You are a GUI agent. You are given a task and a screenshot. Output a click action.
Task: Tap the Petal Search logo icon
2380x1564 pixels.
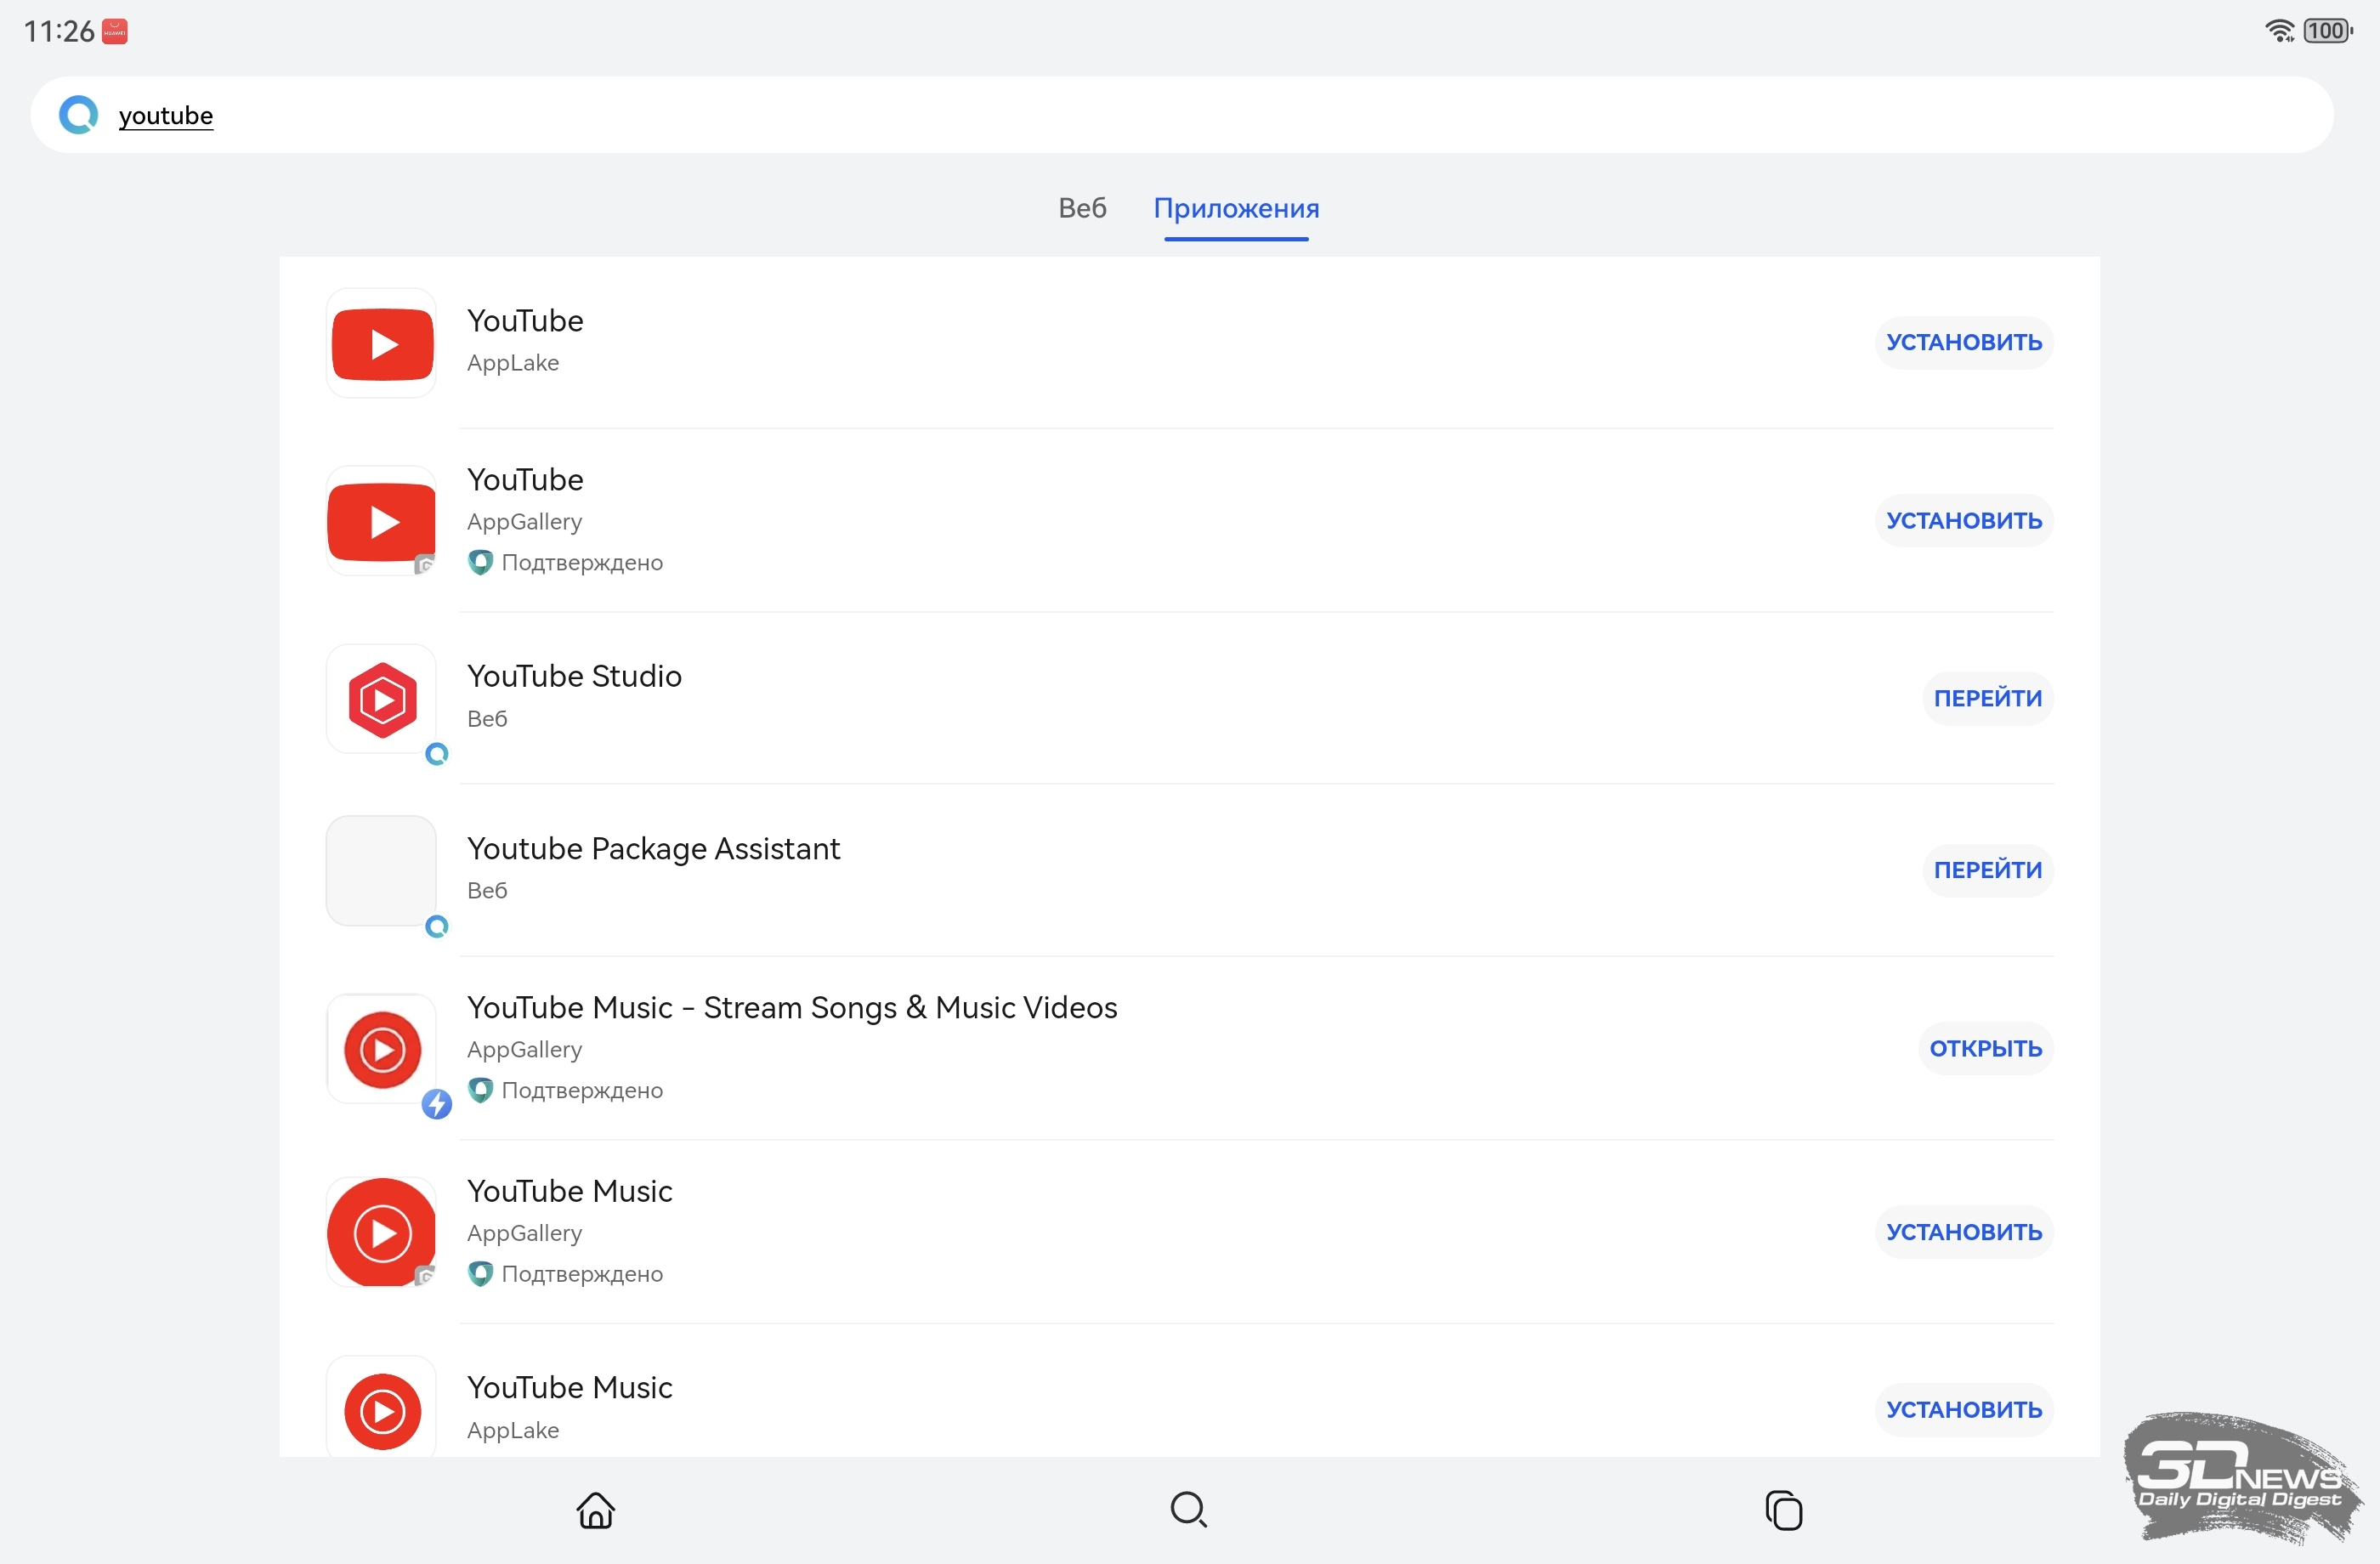click(x=78, y=115)
